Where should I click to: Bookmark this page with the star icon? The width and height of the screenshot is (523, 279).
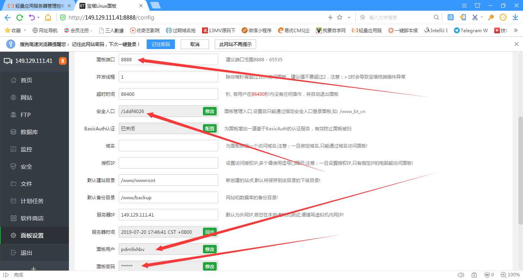(x=340, y=17)
